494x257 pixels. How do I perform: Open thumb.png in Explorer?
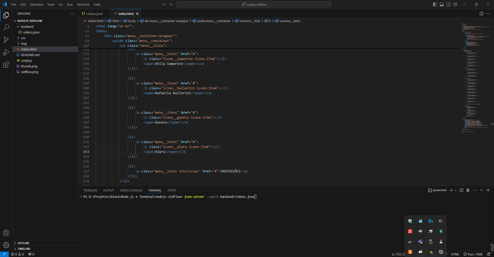[45, 66]
